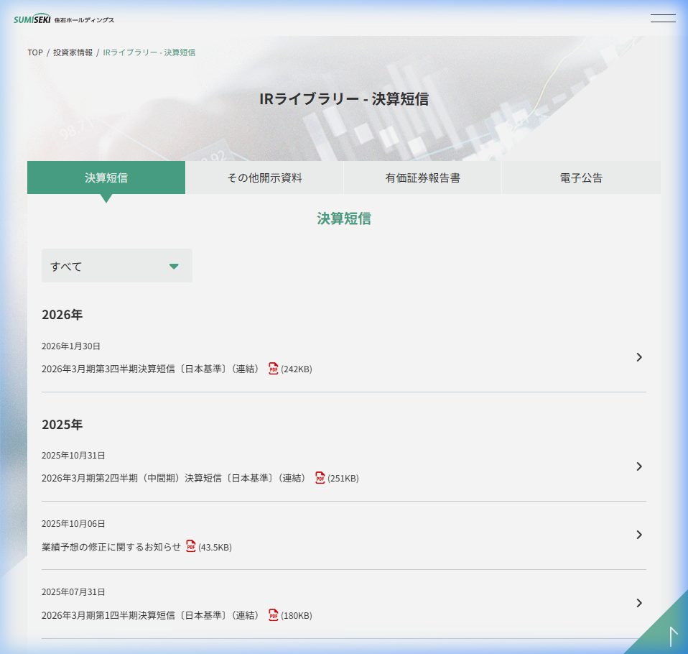Expand the 2025年10月31日 entry chevron

point(639,466)
